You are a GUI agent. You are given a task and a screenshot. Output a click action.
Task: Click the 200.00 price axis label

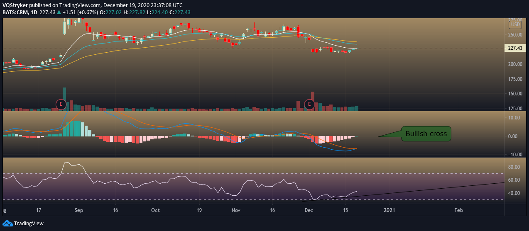coord(515,64)
